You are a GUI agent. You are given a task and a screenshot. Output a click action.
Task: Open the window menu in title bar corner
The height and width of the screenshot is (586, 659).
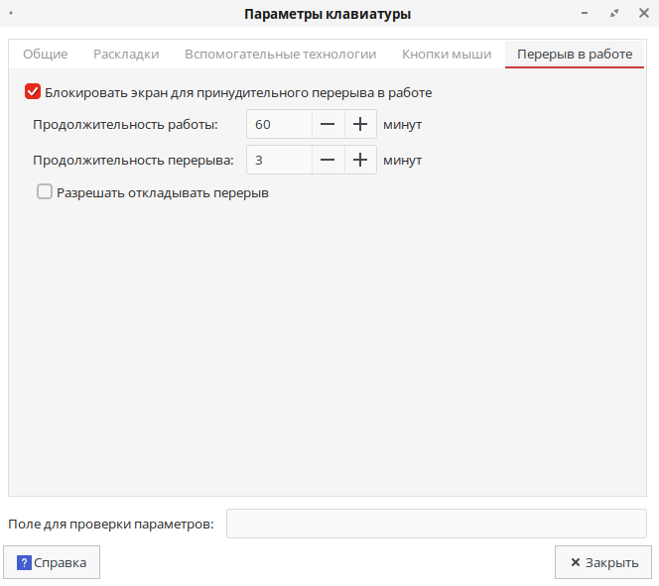pyautogui.click(x=10, y=14)
